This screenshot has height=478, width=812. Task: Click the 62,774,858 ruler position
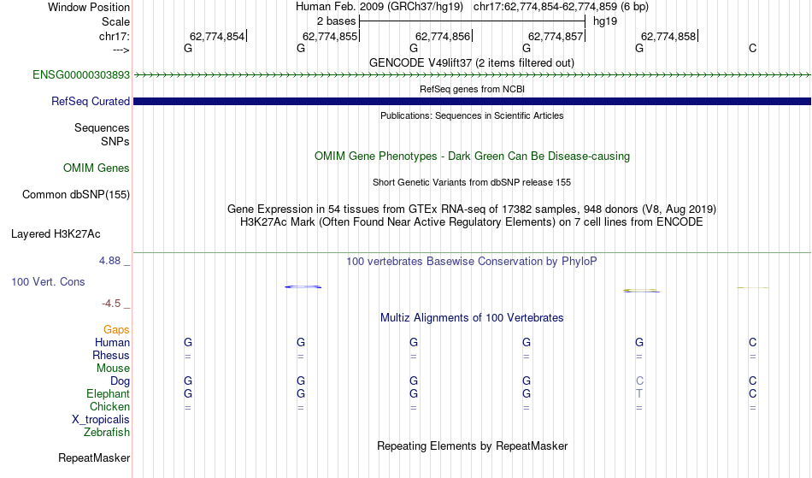[x=668, y=36]
